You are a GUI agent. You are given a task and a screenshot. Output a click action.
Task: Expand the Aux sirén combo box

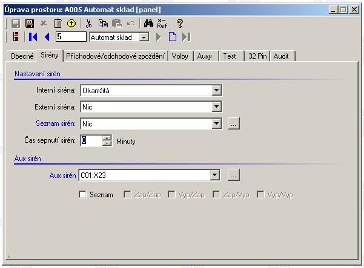tap(214, 175)
